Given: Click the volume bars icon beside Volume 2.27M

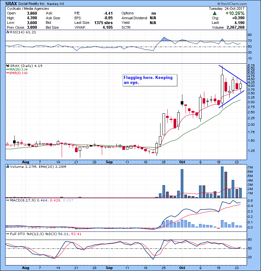Looking at the screenshot, I should [x=8, y=167].
